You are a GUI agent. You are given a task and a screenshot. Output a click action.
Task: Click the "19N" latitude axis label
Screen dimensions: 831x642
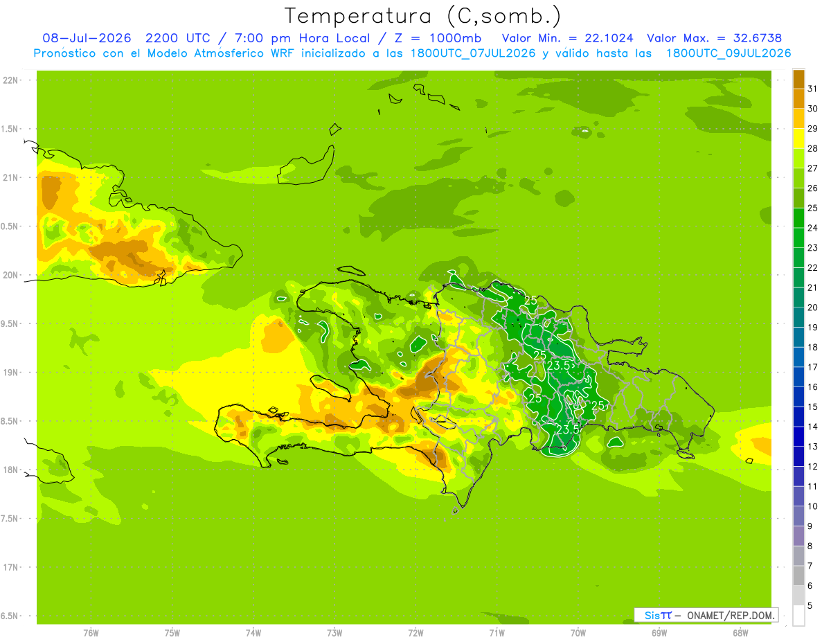(10, 372)
